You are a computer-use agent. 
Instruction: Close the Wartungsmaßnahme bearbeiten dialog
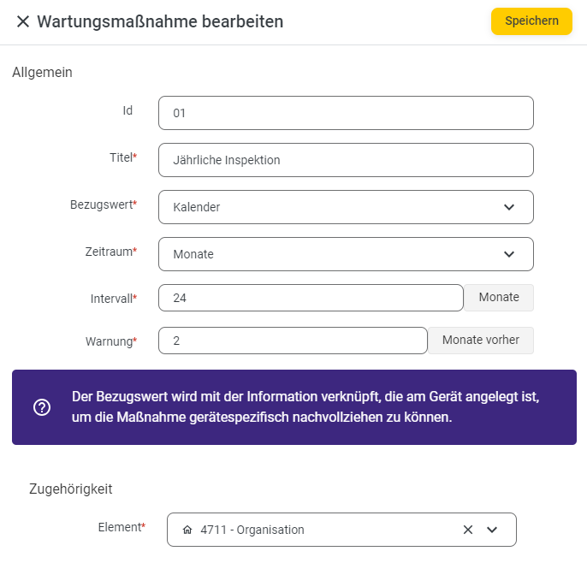click(x=23, y=21)
